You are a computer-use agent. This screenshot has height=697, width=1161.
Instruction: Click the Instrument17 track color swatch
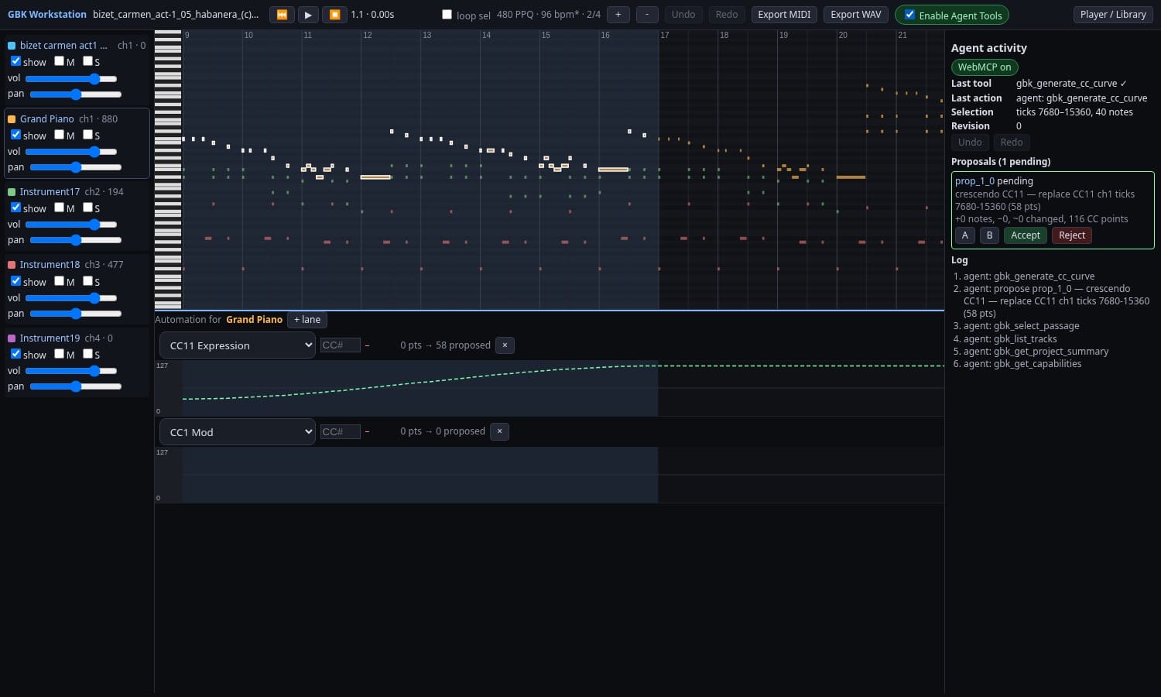[12, 192]
